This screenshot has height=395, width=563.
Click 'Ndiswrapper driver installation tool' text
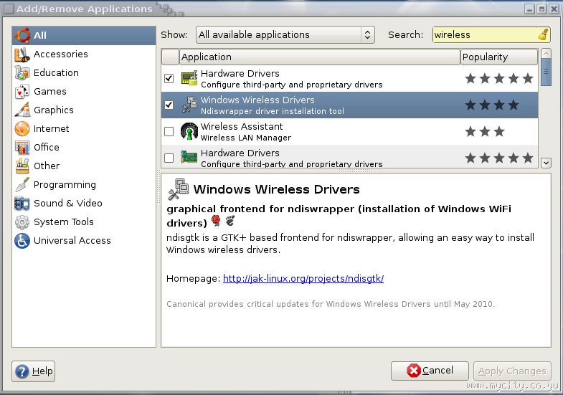(x=272, y=111)
